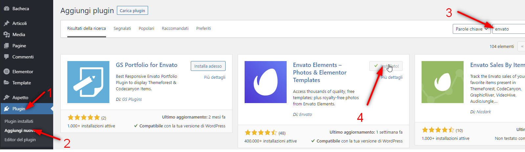
Task: Open Editor del plugin submenu item
Action: click(x=20, y=140)
